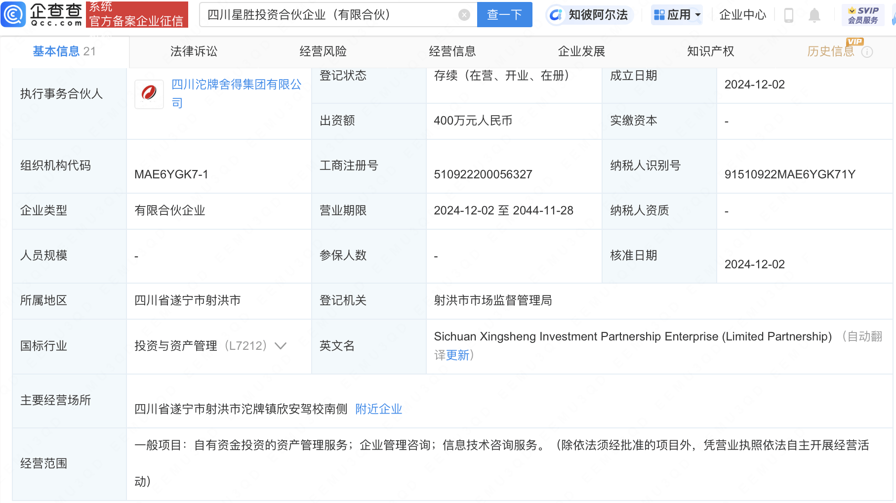Click the info icon beside 历史信息
The width and height of the screenshot is (896, 503).
867,52
